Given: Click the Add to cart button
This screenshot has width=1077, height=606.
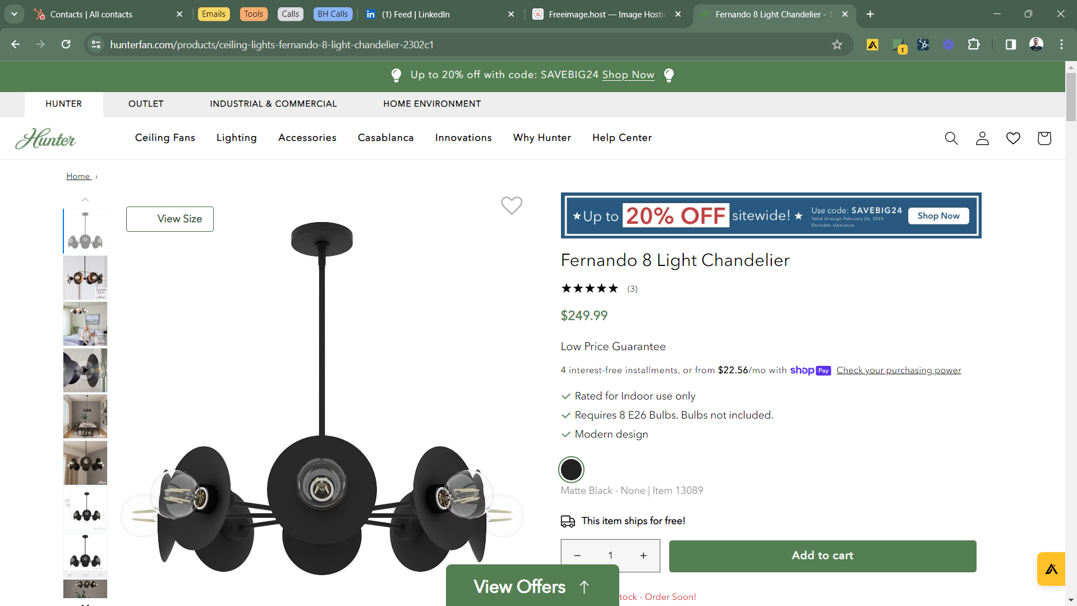Looking at the screenshot, I should [x=822, y=555].
